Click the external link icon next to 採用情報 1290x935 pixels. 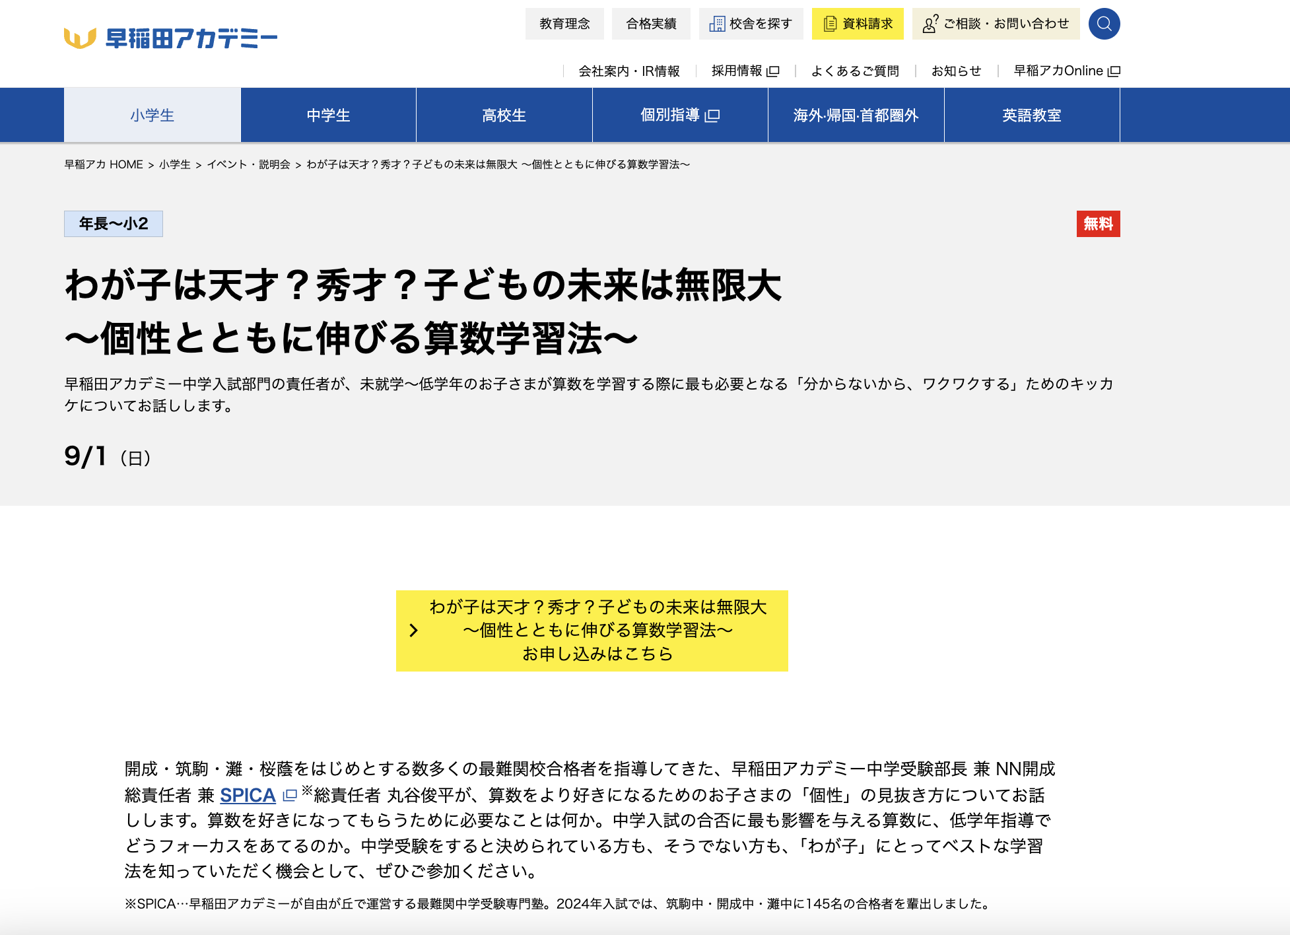point(774,71)
